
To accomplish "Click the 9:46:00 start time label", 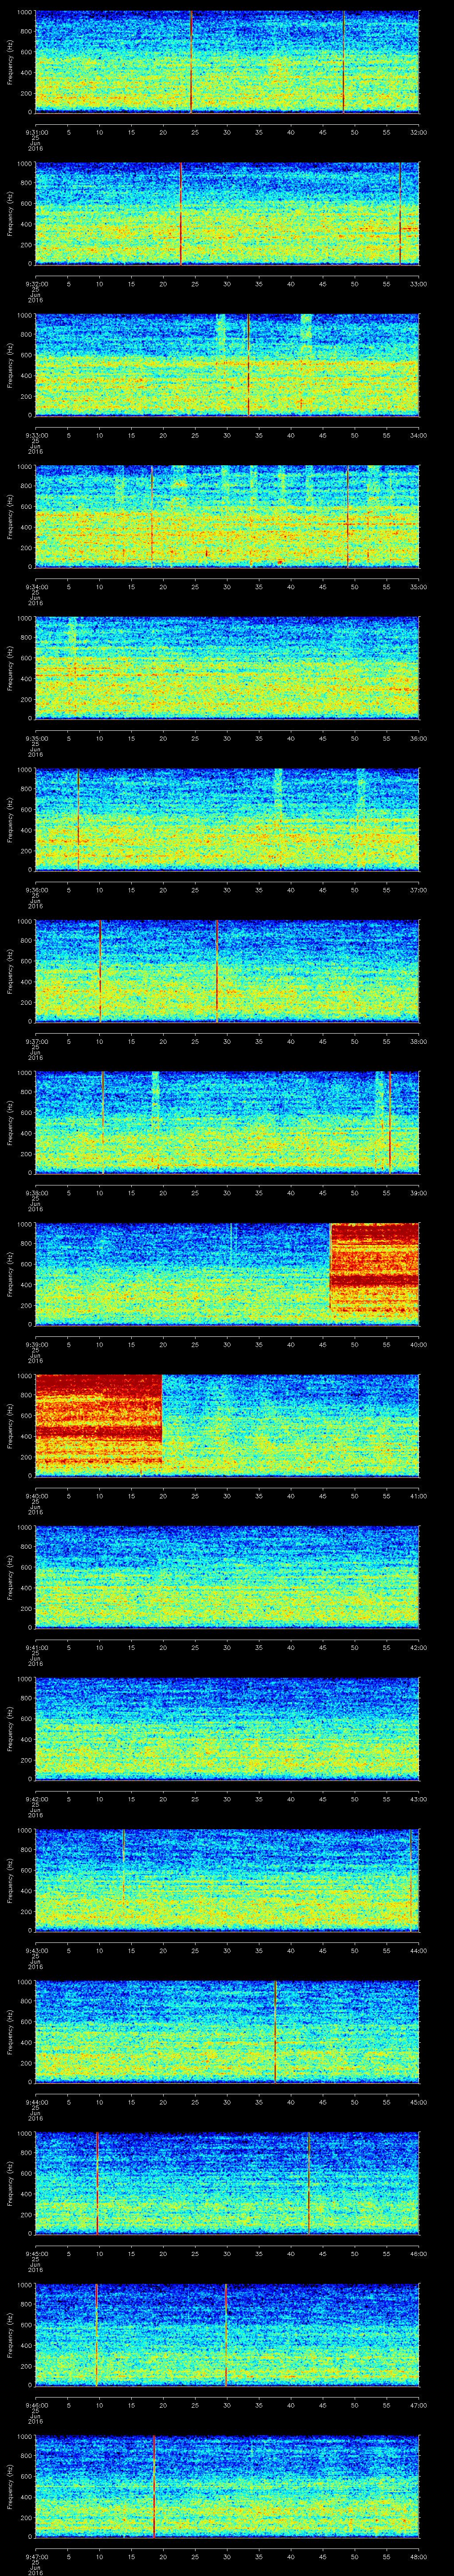I will 36,2405.
